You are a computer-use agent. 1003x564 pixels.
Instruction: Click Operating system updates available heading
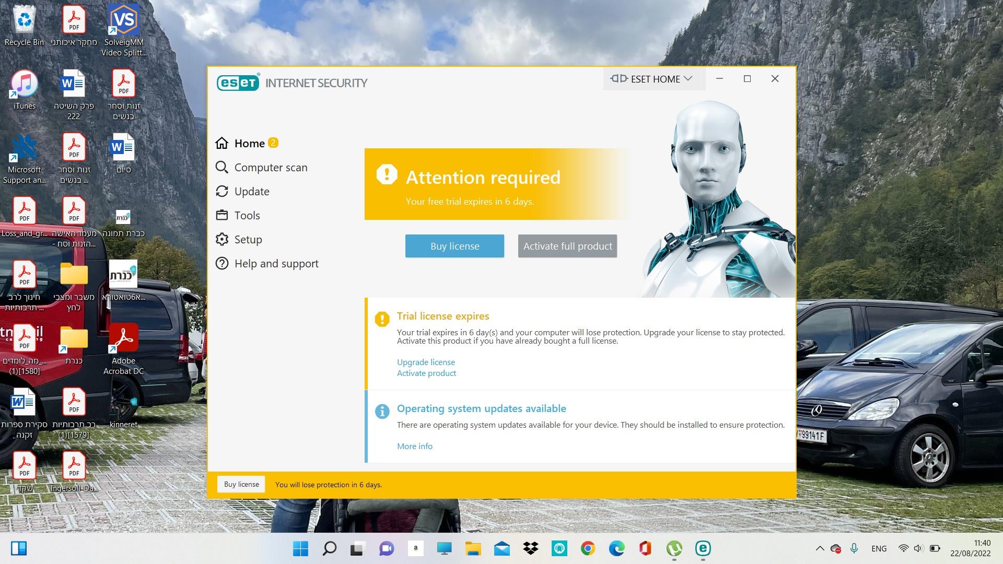[482, 408]
